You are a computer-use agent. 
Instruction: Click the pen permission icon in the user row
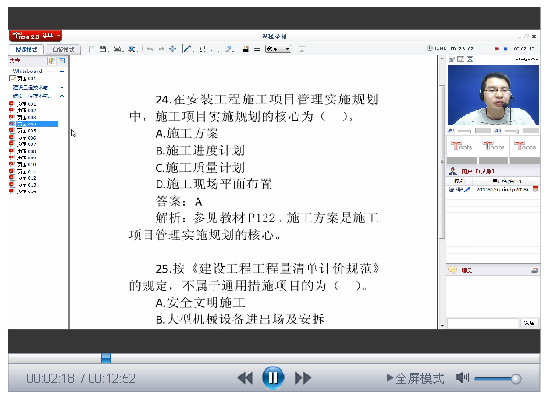(467, 190)
